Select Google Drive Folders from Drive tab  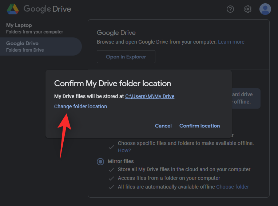pos(41,47)
